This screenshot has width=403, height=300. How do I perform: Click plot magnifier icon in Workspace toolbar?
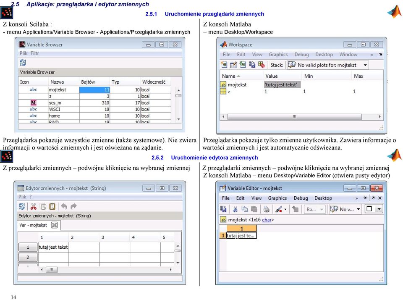[292, 65]
